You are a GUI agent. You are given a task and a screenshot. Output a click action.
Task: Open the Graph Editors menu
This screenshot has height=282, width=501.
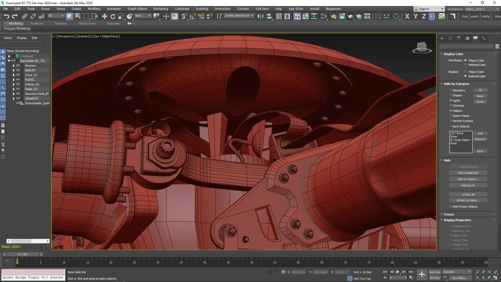[x=137, y=9]
